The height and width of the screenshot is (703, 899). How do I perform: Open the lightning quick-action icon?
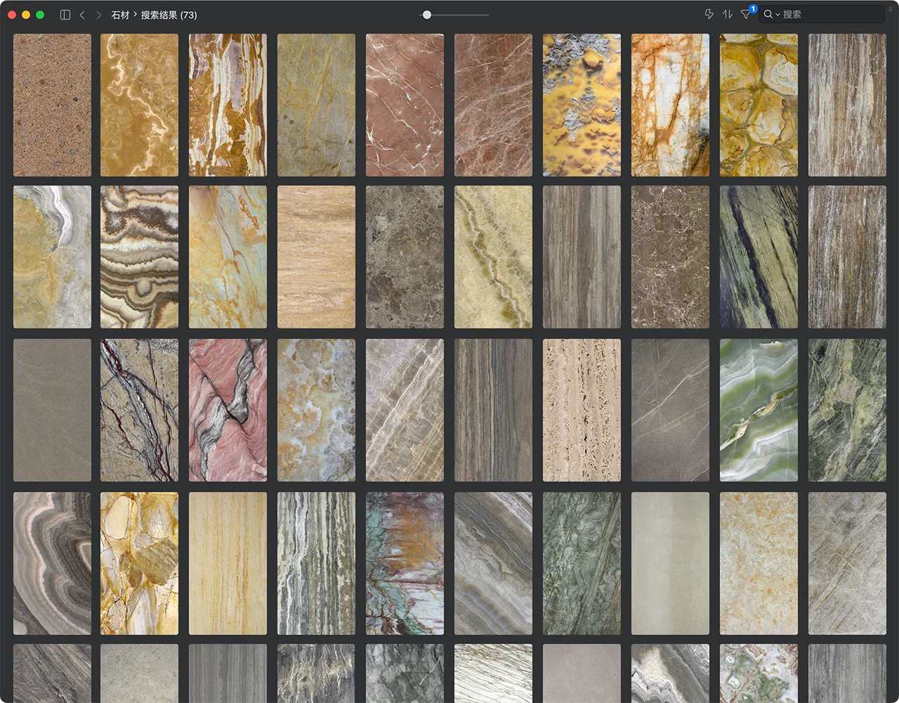(709, 14)
